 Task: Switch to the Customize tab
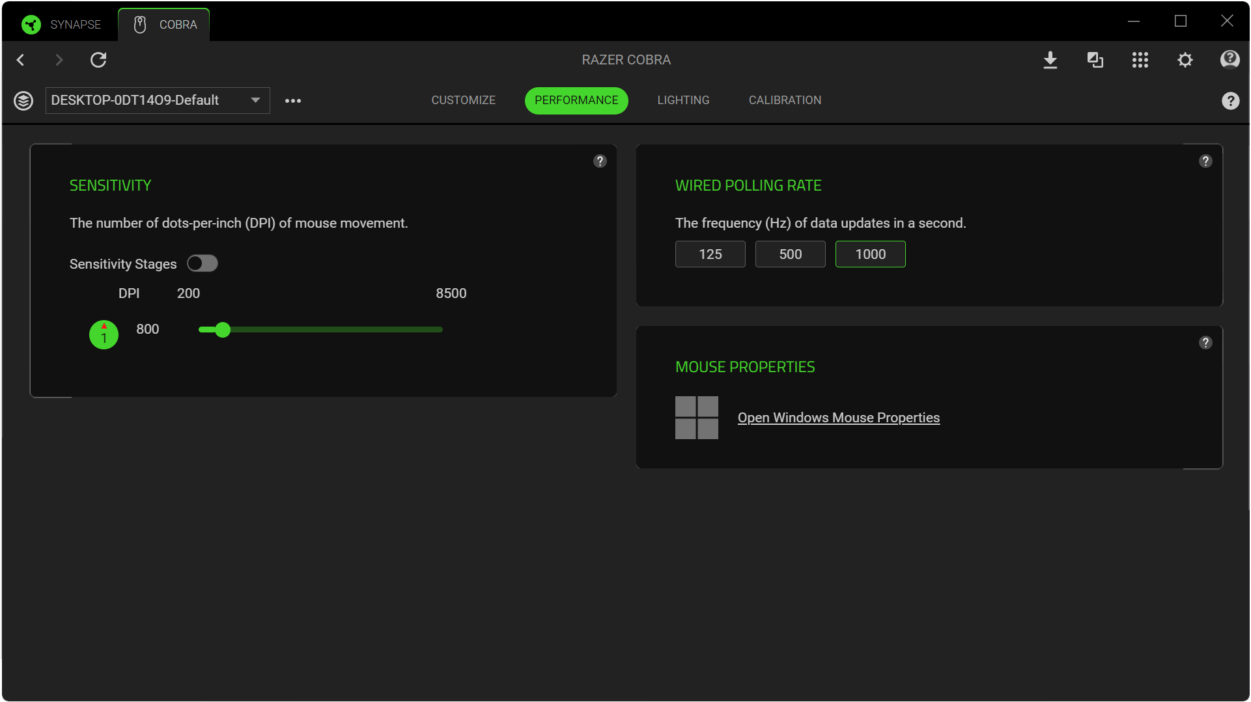pos(463,100)
